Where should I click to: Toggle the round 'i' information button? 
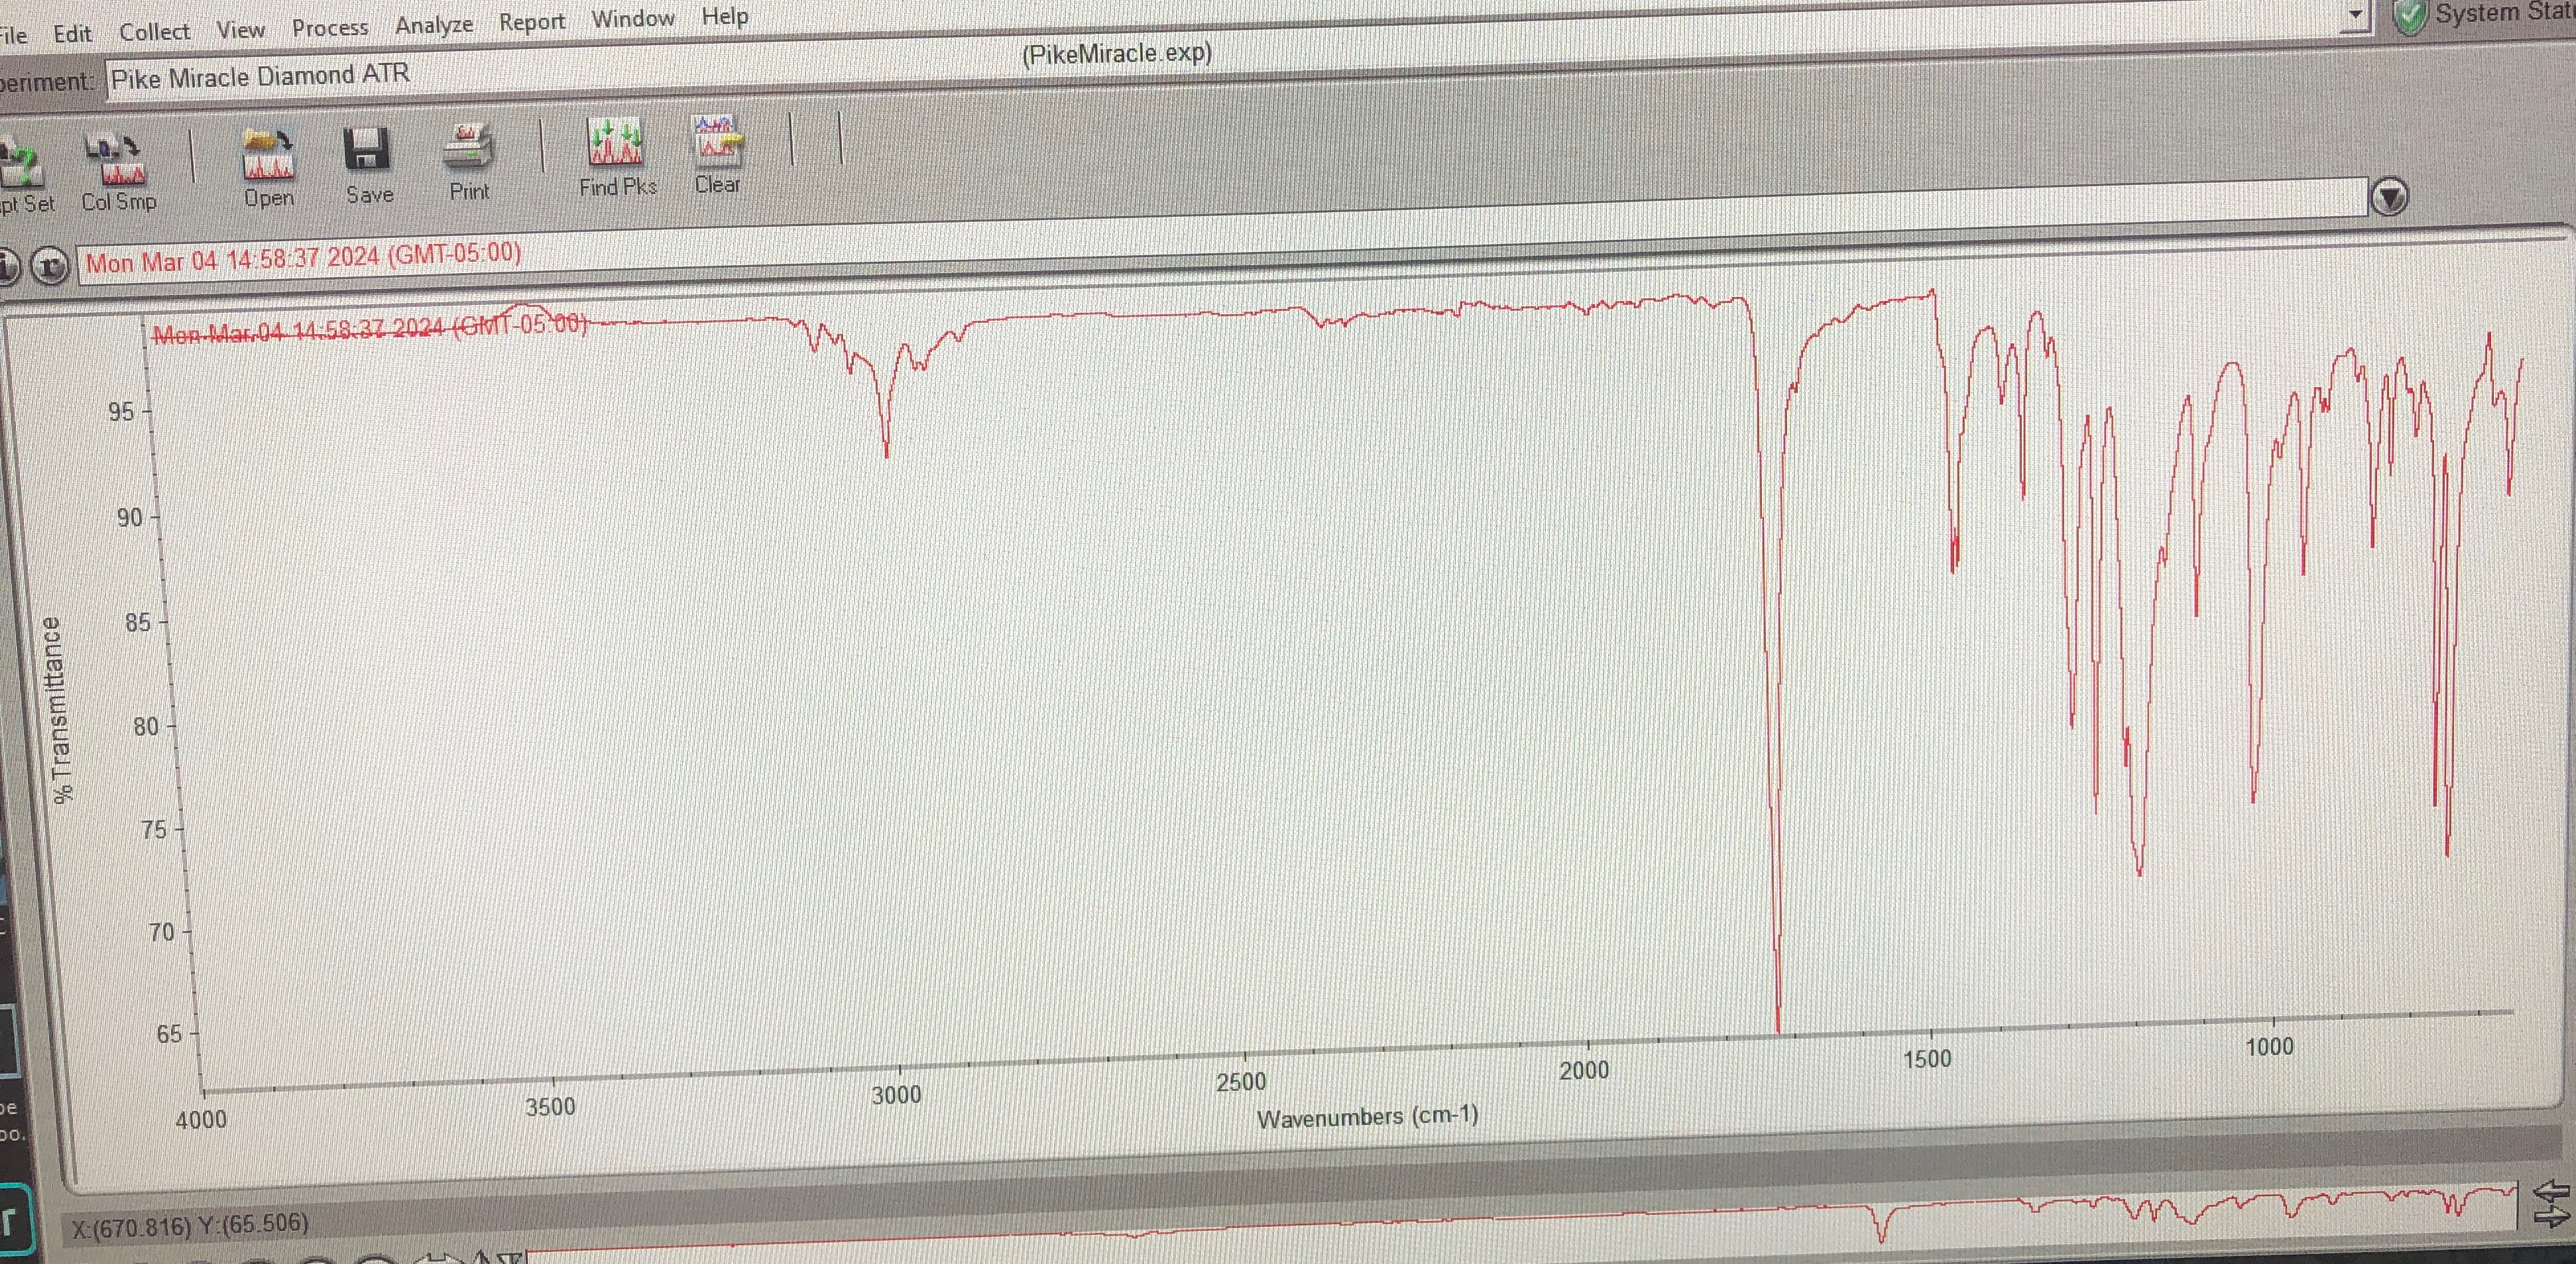(x=8, y=267)
